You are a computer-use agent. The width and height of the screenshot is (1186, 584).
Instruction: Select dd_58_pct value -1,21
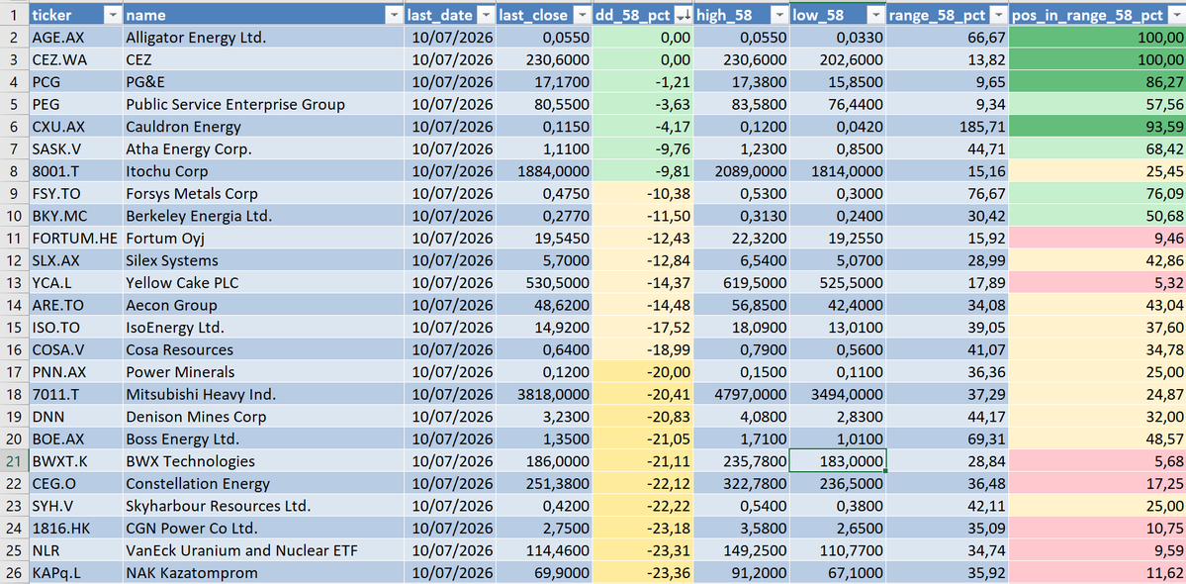coord(643,82)
